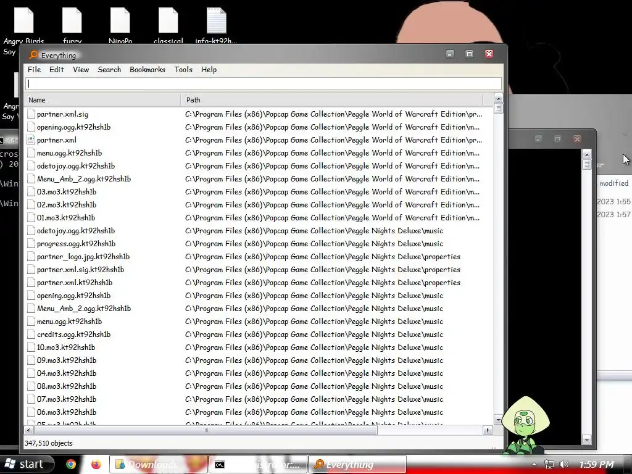This screenshot has height=474, width=632.
Task: Focus the Everything search input field
Action: 264,83
